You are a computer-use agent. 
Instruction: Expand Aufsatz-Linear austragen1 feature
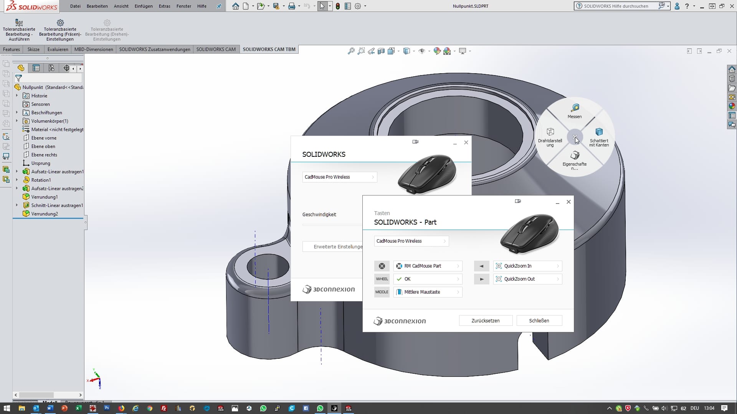(17, 172)
